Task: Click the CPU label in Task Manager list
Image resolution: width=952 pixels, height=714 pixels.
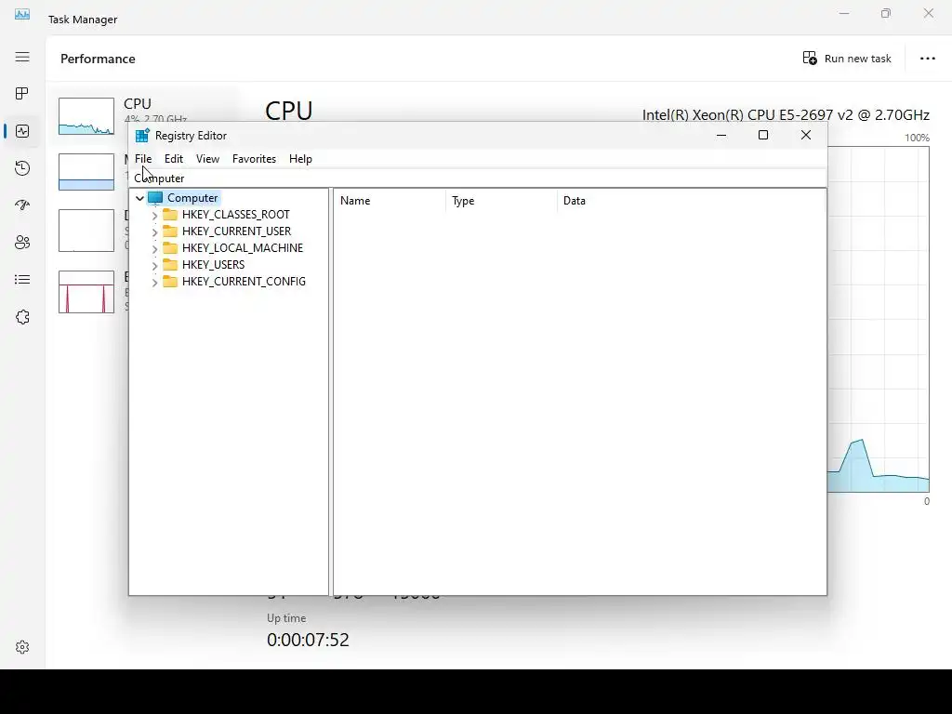Action: coord(138,104)
